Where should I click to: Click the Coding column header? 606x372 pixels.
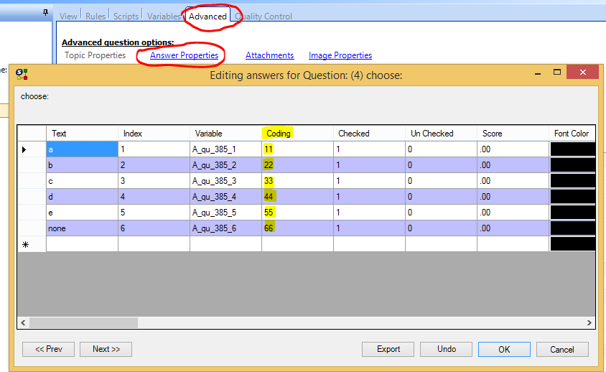click(x=297, y=134)
